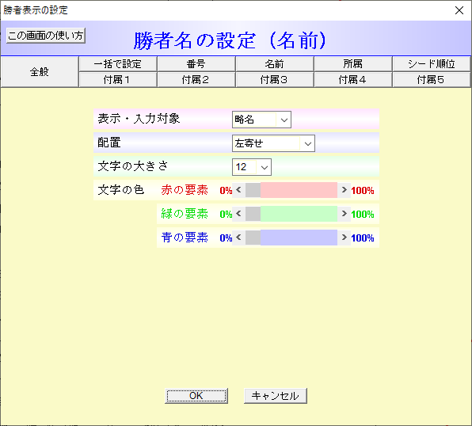Switch to the 全般 tab
Screen dimensions: 472x426
point(40,72)
